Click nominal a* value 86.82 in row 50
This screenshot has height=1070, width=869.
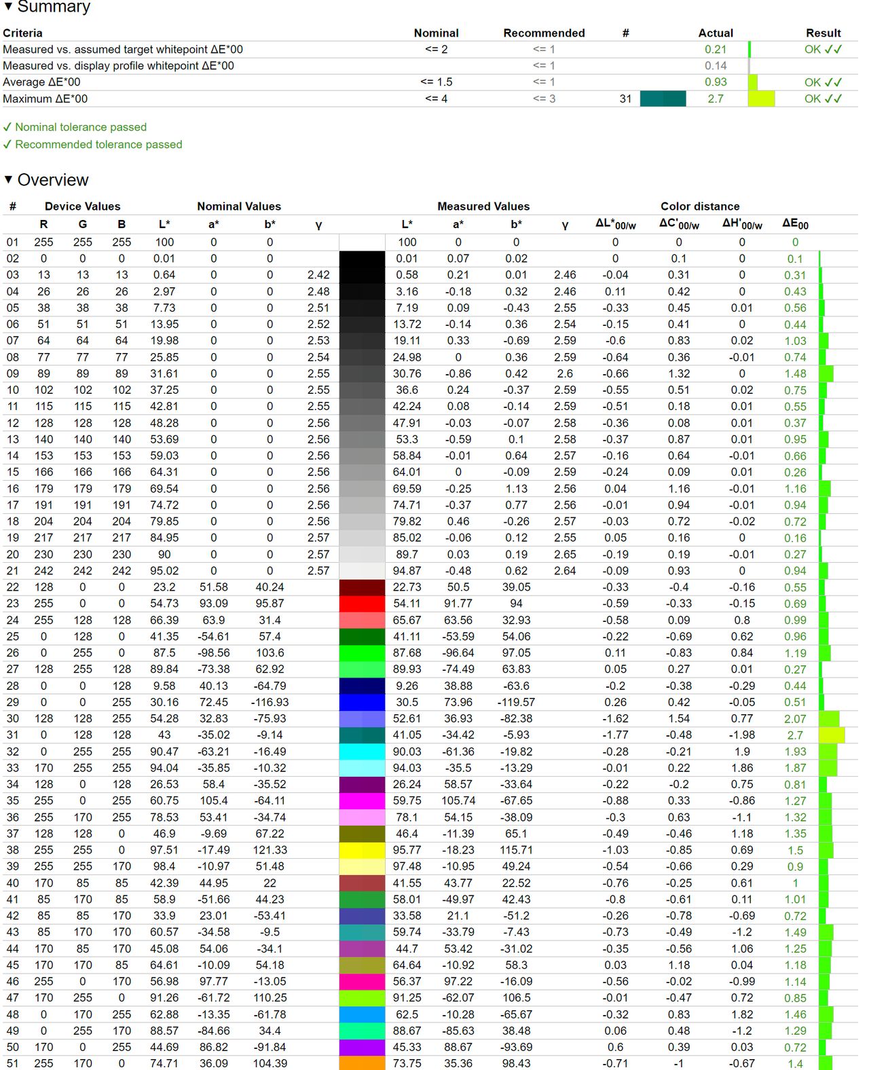point(213,1047)
